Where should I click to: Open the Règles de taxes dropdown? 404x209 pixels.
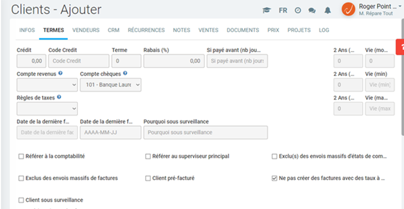47,108
